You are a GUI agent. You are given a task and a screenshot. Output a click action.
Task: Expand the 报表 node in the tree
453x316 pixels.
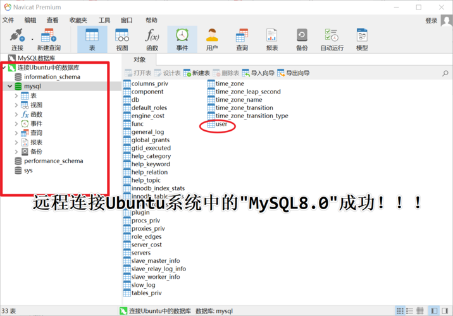pyautogui.click(x=16, y=142)
